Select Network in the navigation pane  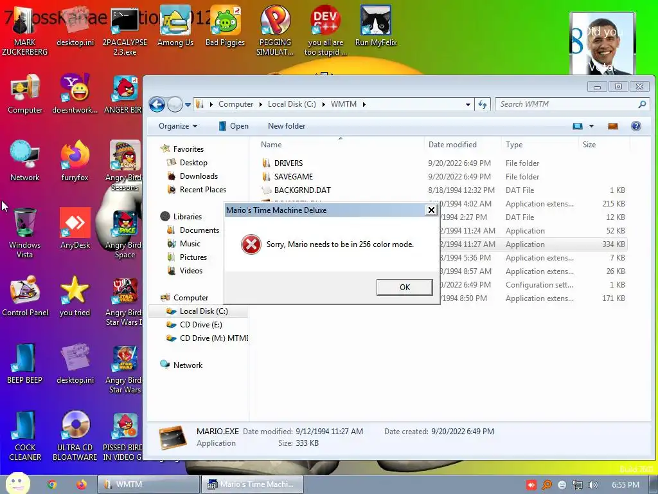click(188, 365)
